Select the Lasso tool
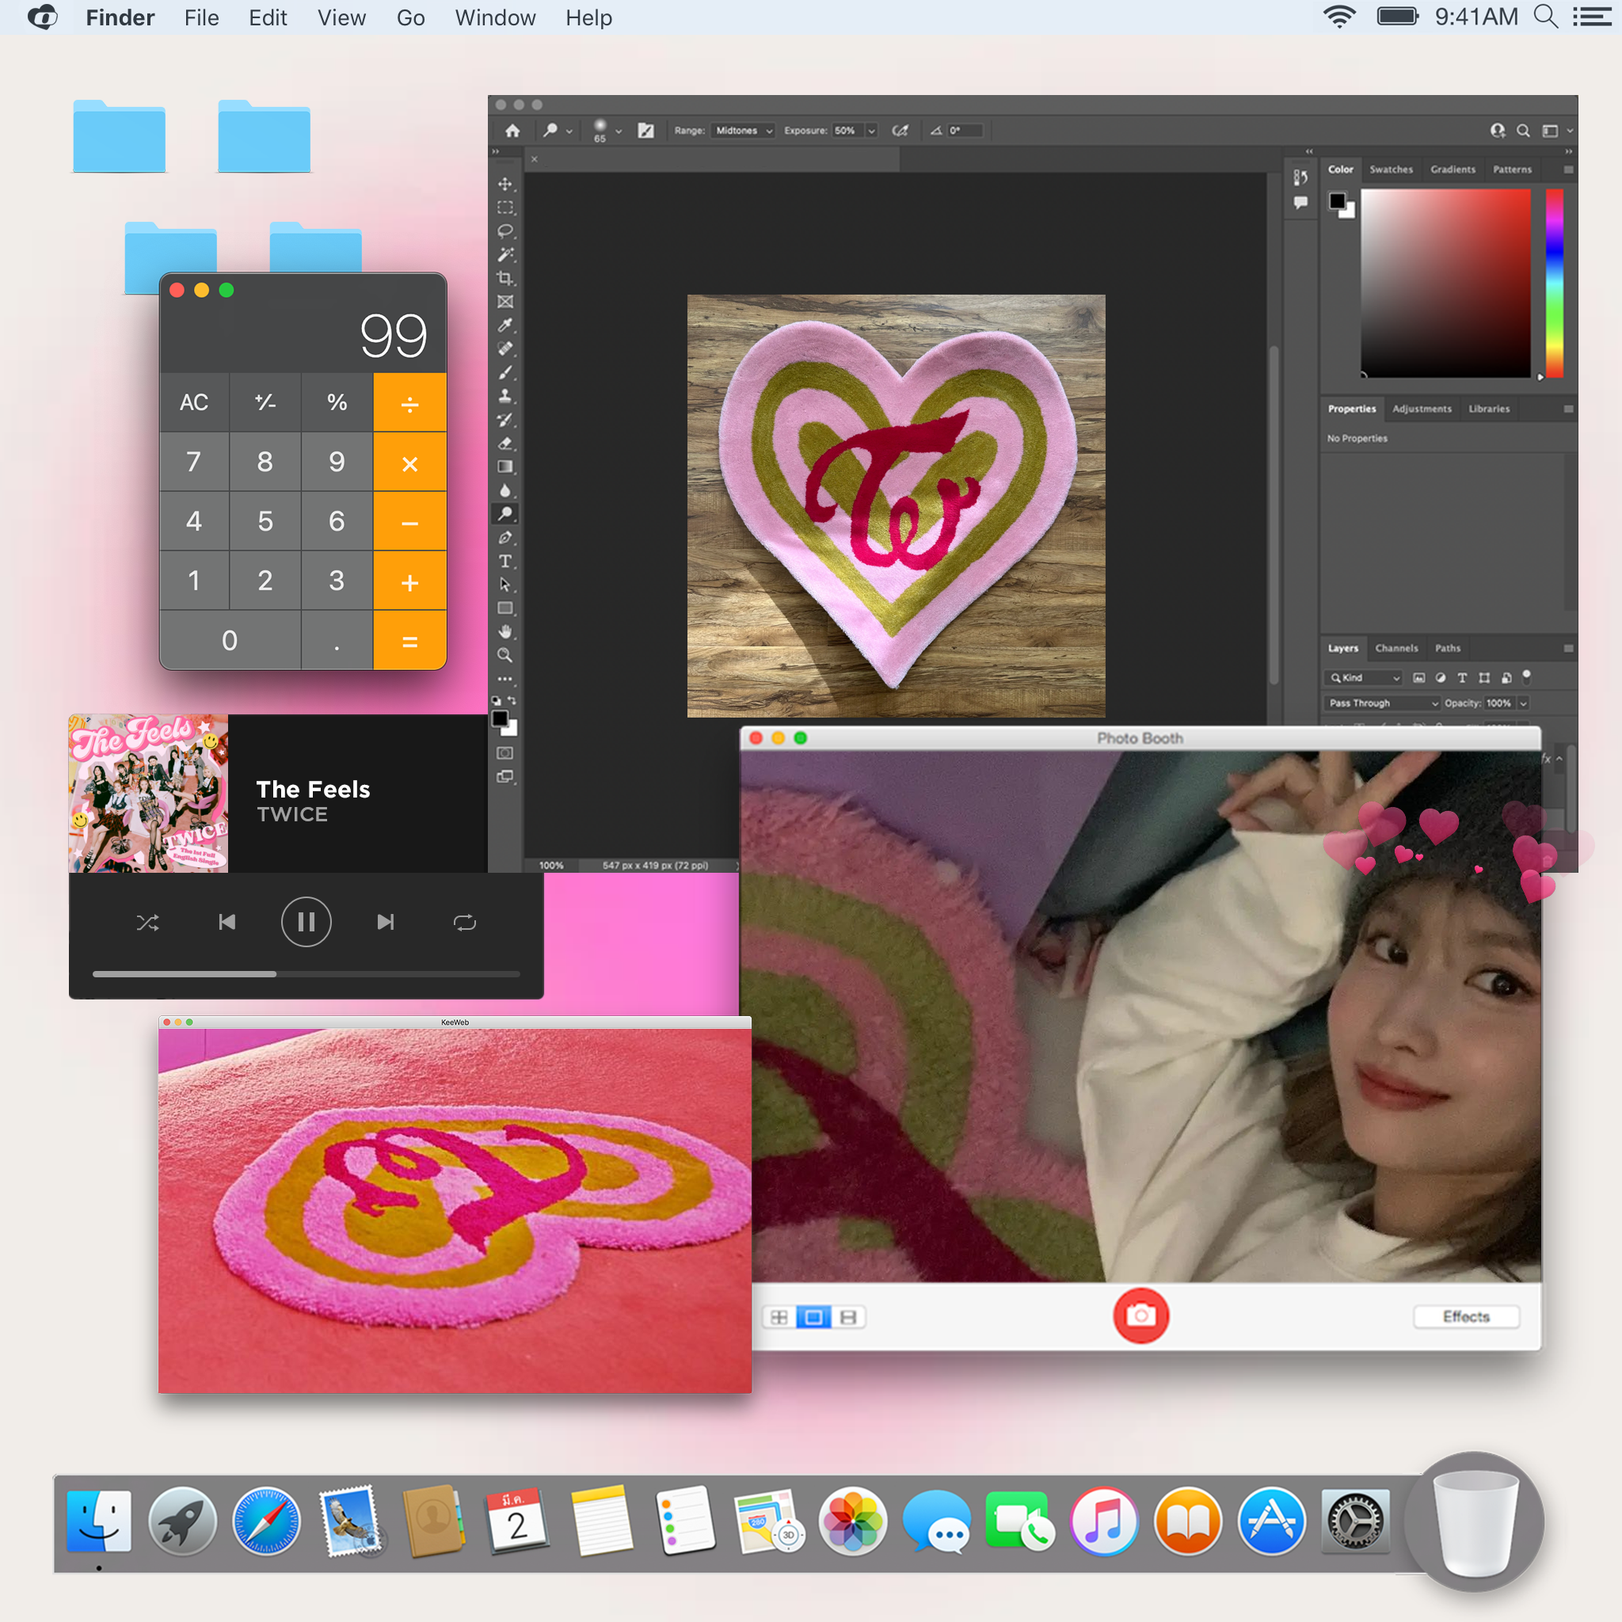The width and height of the screenshot is (1622, 1622). coord(504,231)
